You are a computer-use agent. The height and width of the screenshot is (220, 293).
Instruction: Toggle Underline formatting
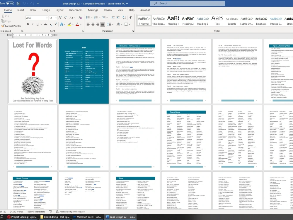tap(38, 24)
